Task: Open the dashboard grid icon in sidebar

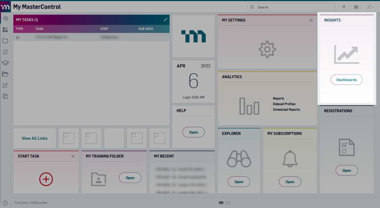Action: pyautogui.click(x=5, y=30)
